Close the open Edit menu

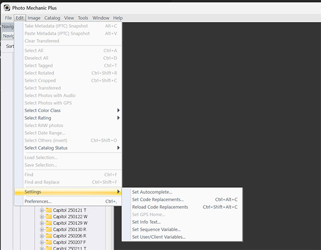(x=20, y=18)
